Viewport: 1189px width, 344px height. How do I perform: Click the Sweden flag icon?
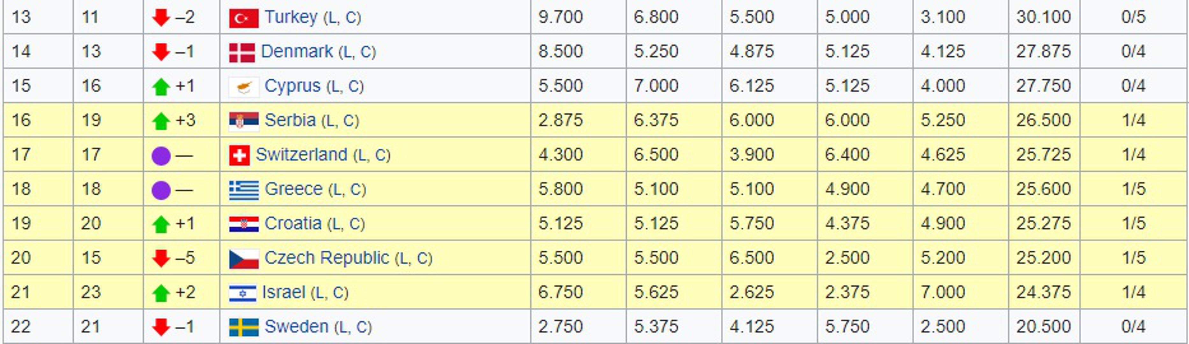(243, 327)
